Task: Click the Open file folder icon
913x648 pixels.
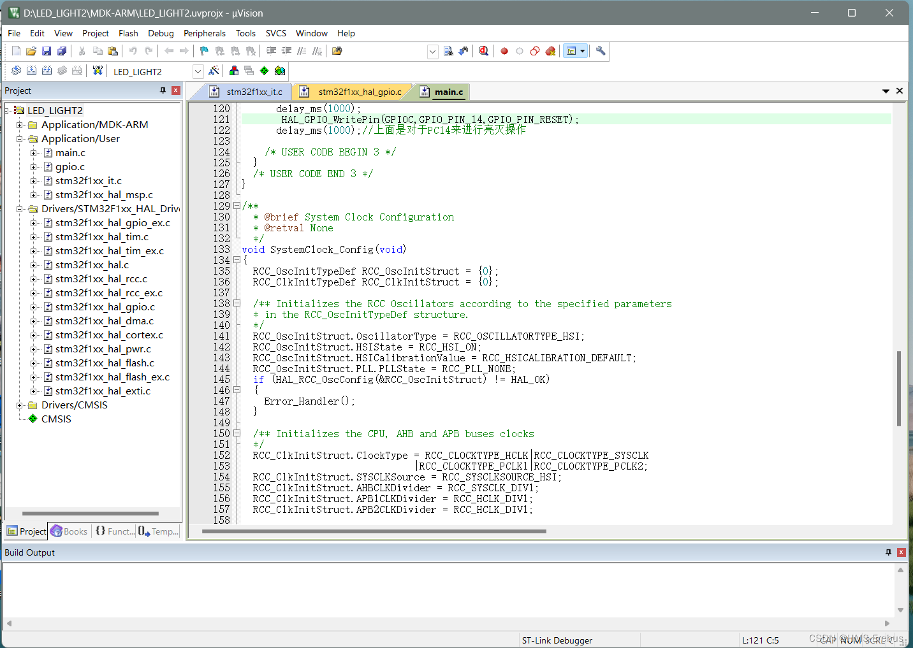Action: click(x=31, y=51)
